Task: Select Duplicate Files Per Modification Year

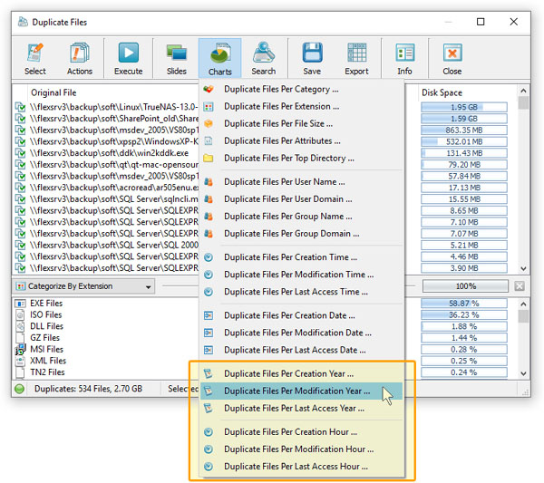Action: [301, 391]
